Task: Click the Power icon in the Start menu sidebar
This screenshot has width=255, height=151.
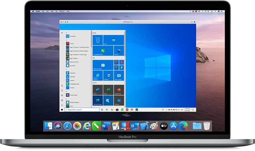Action: point(62,105)
